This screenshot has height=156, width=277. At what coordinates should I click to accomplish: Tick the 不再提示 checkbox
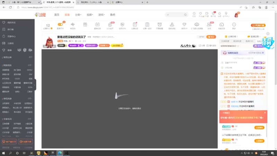222,113
